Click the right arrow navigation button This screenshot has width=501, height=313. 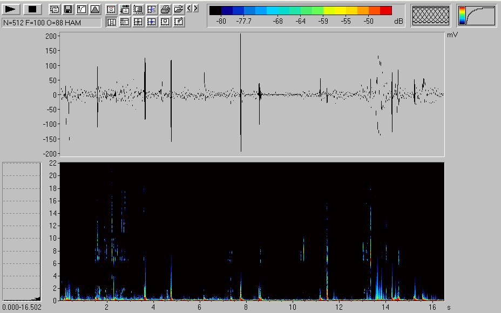195,9
